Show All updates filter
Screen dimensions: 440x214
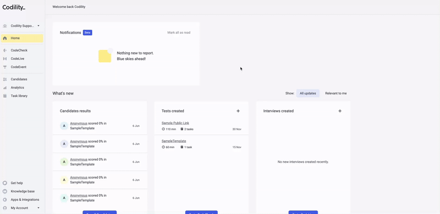[x=308, y=93]
